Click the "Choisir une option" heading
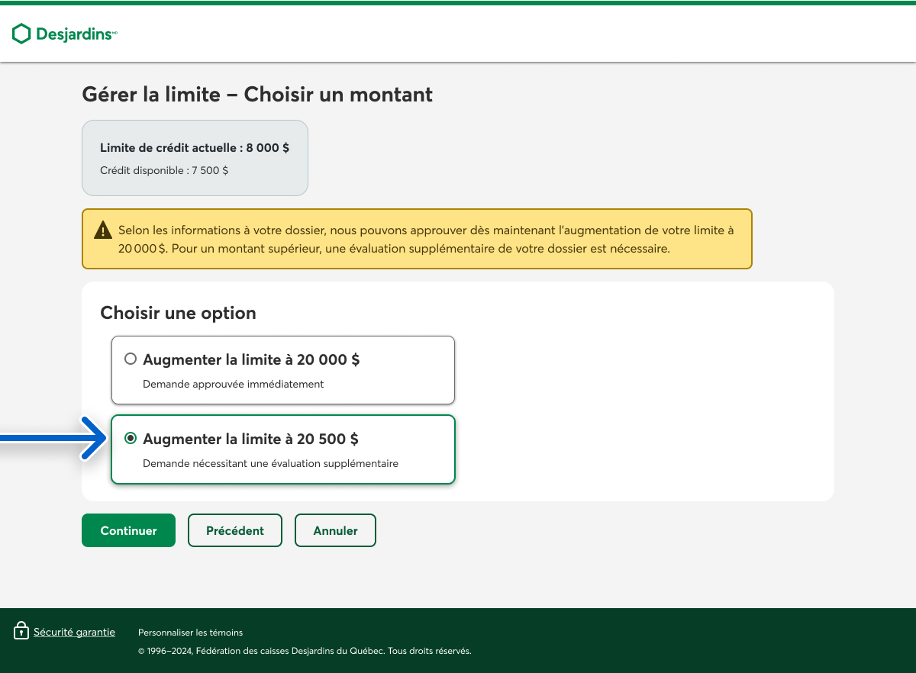The height and width of the screenshot is (673, 916). pos(178,313)
